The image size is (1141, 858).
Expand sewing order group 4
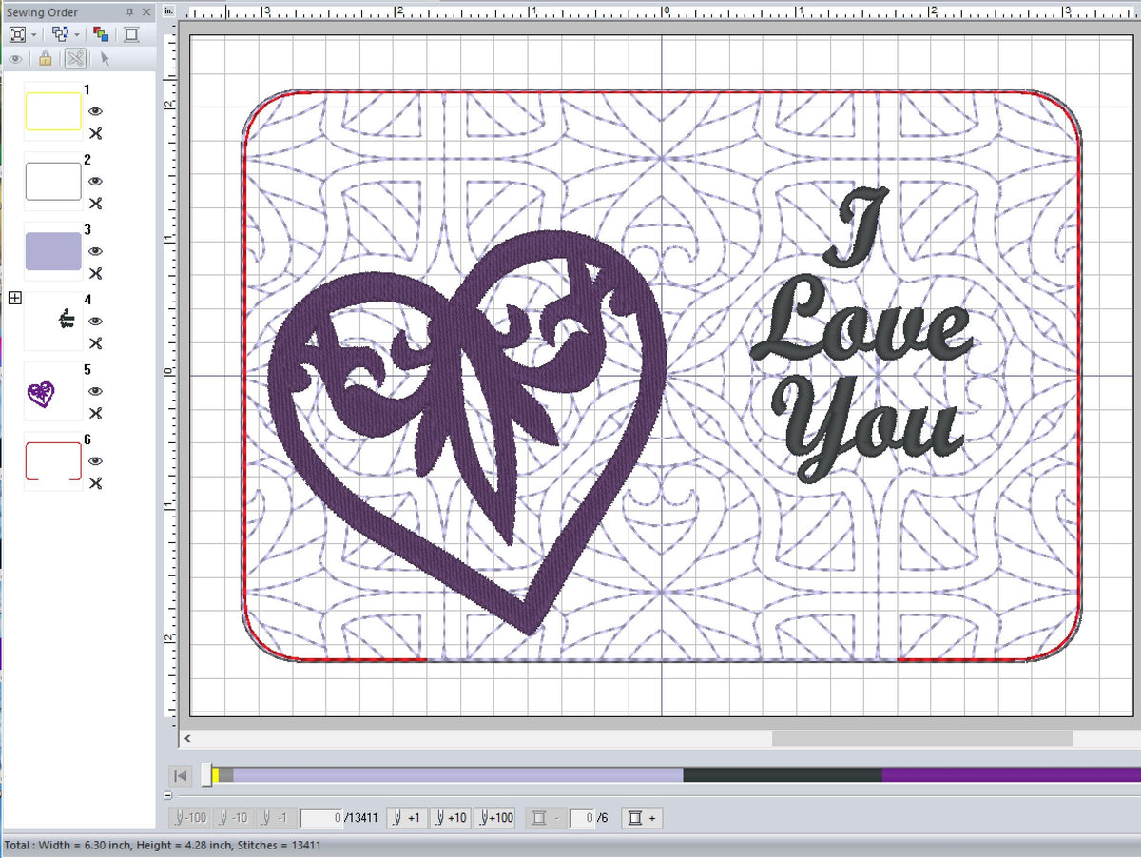pos(14,299)
